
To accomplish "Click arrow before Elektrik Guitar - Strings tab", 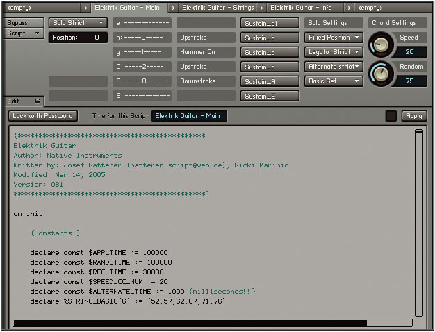I will [173, 8].
